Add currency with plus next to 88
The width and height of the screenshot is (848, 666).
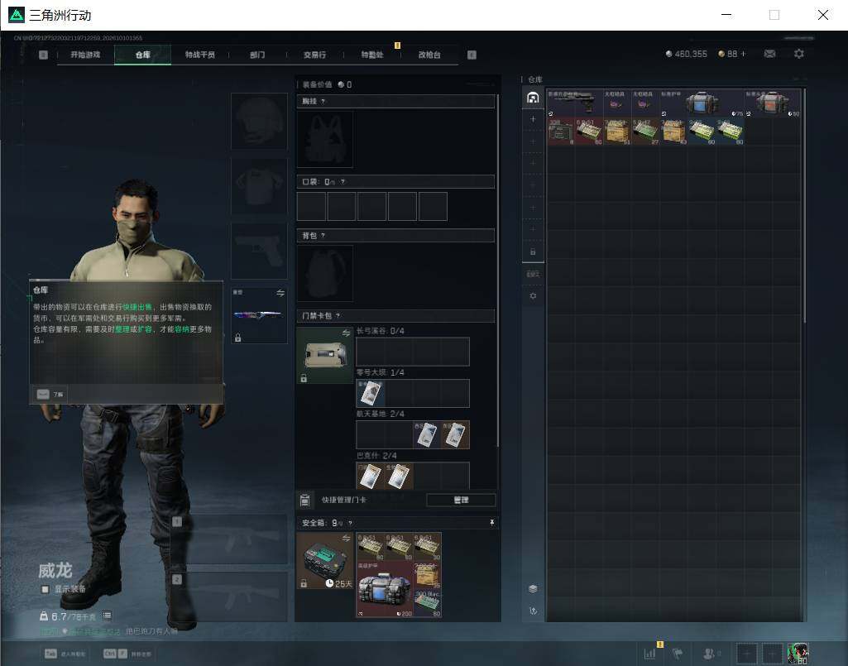(743, 54)
